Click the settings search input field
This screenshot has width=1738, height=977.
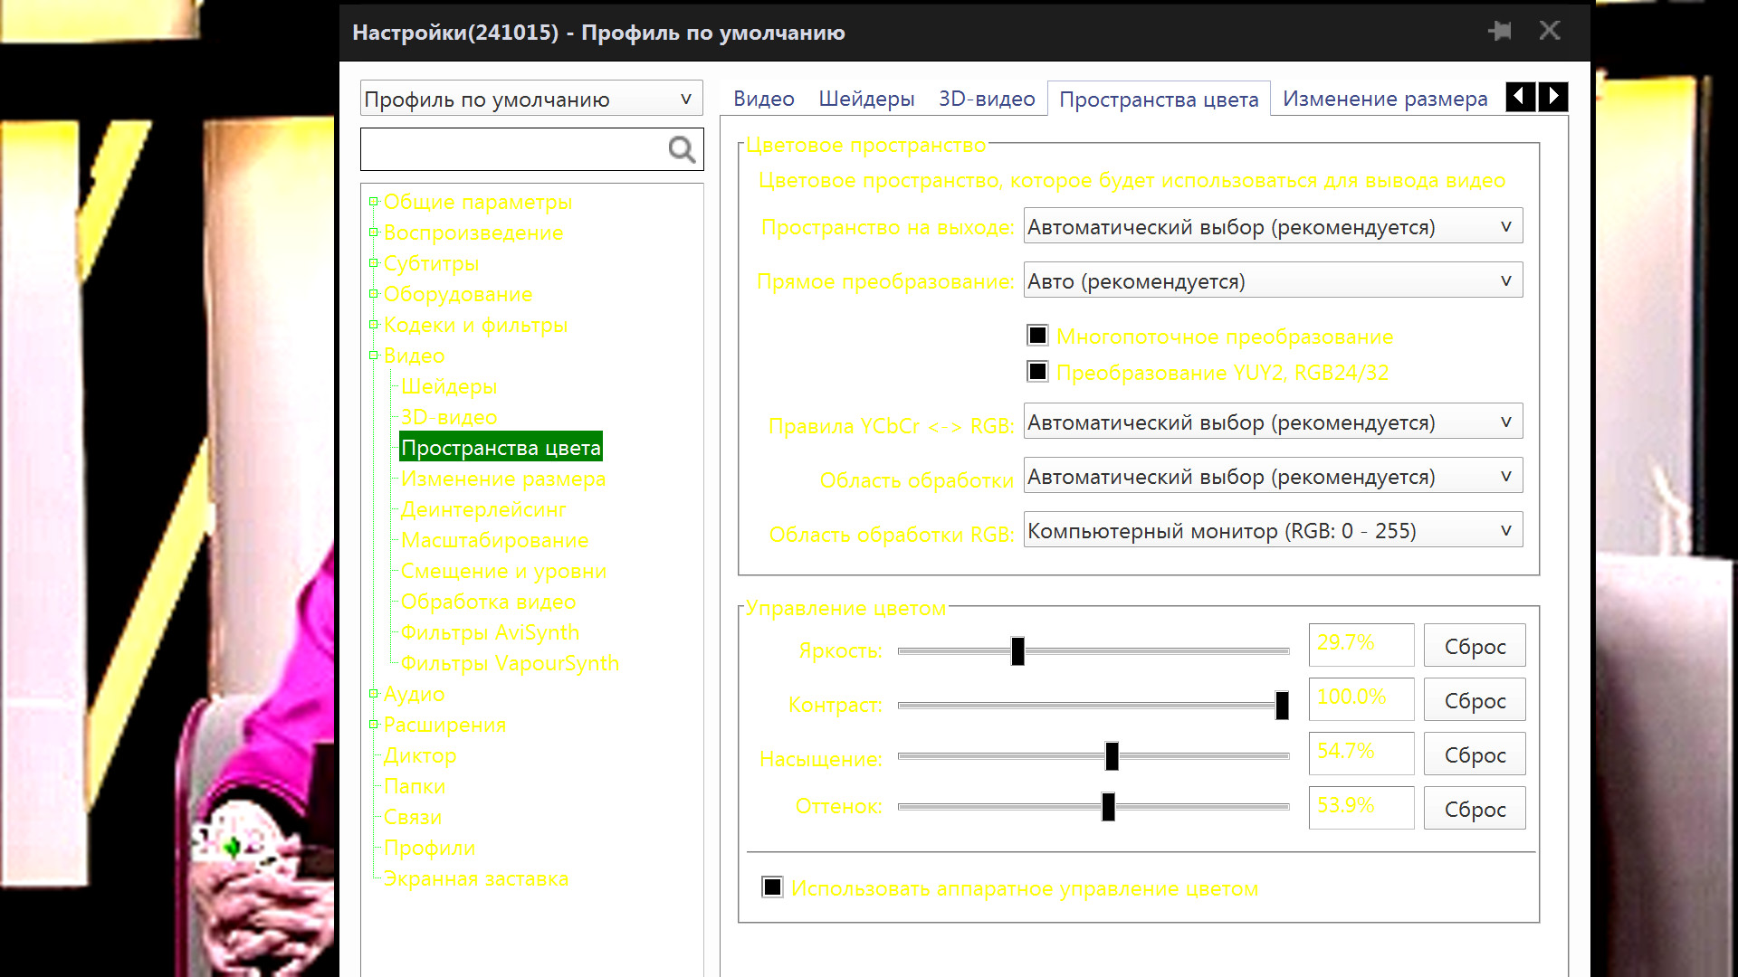pos(511,149)
